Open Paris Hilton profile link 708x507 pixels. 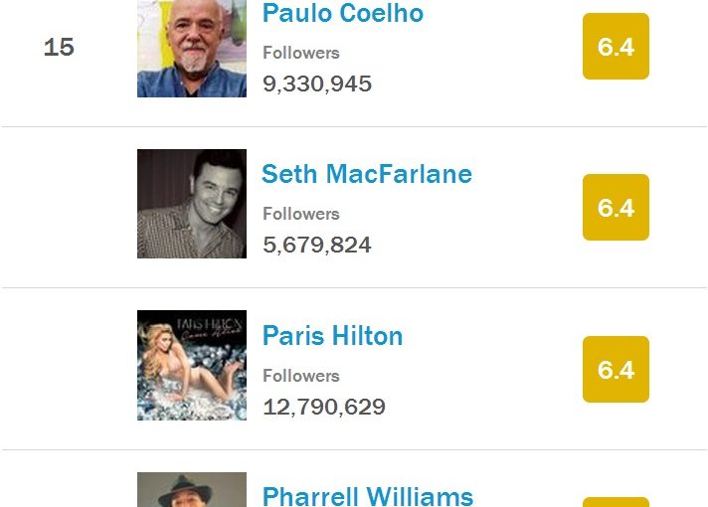tap(333, 335)
